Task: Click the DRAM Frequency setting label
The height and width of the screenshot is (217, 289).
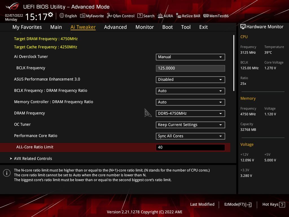Action: (x=29, y=113)
